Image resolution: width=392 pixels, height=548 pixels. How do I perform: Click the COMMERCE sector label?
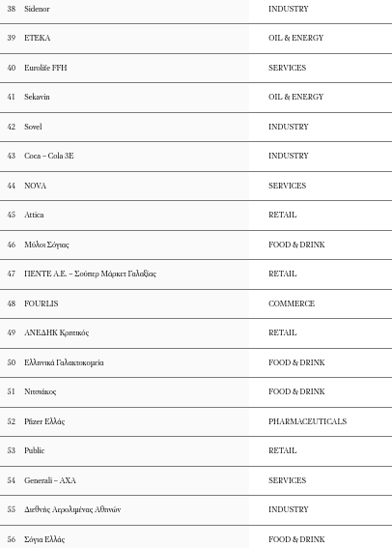(x=292, y=303)
